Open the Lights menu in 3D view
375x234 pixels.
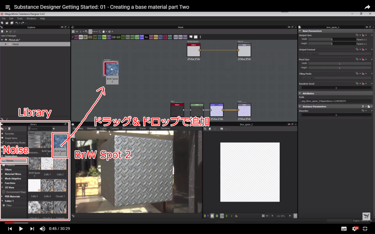pyautogui.click(x=103, y=128)
